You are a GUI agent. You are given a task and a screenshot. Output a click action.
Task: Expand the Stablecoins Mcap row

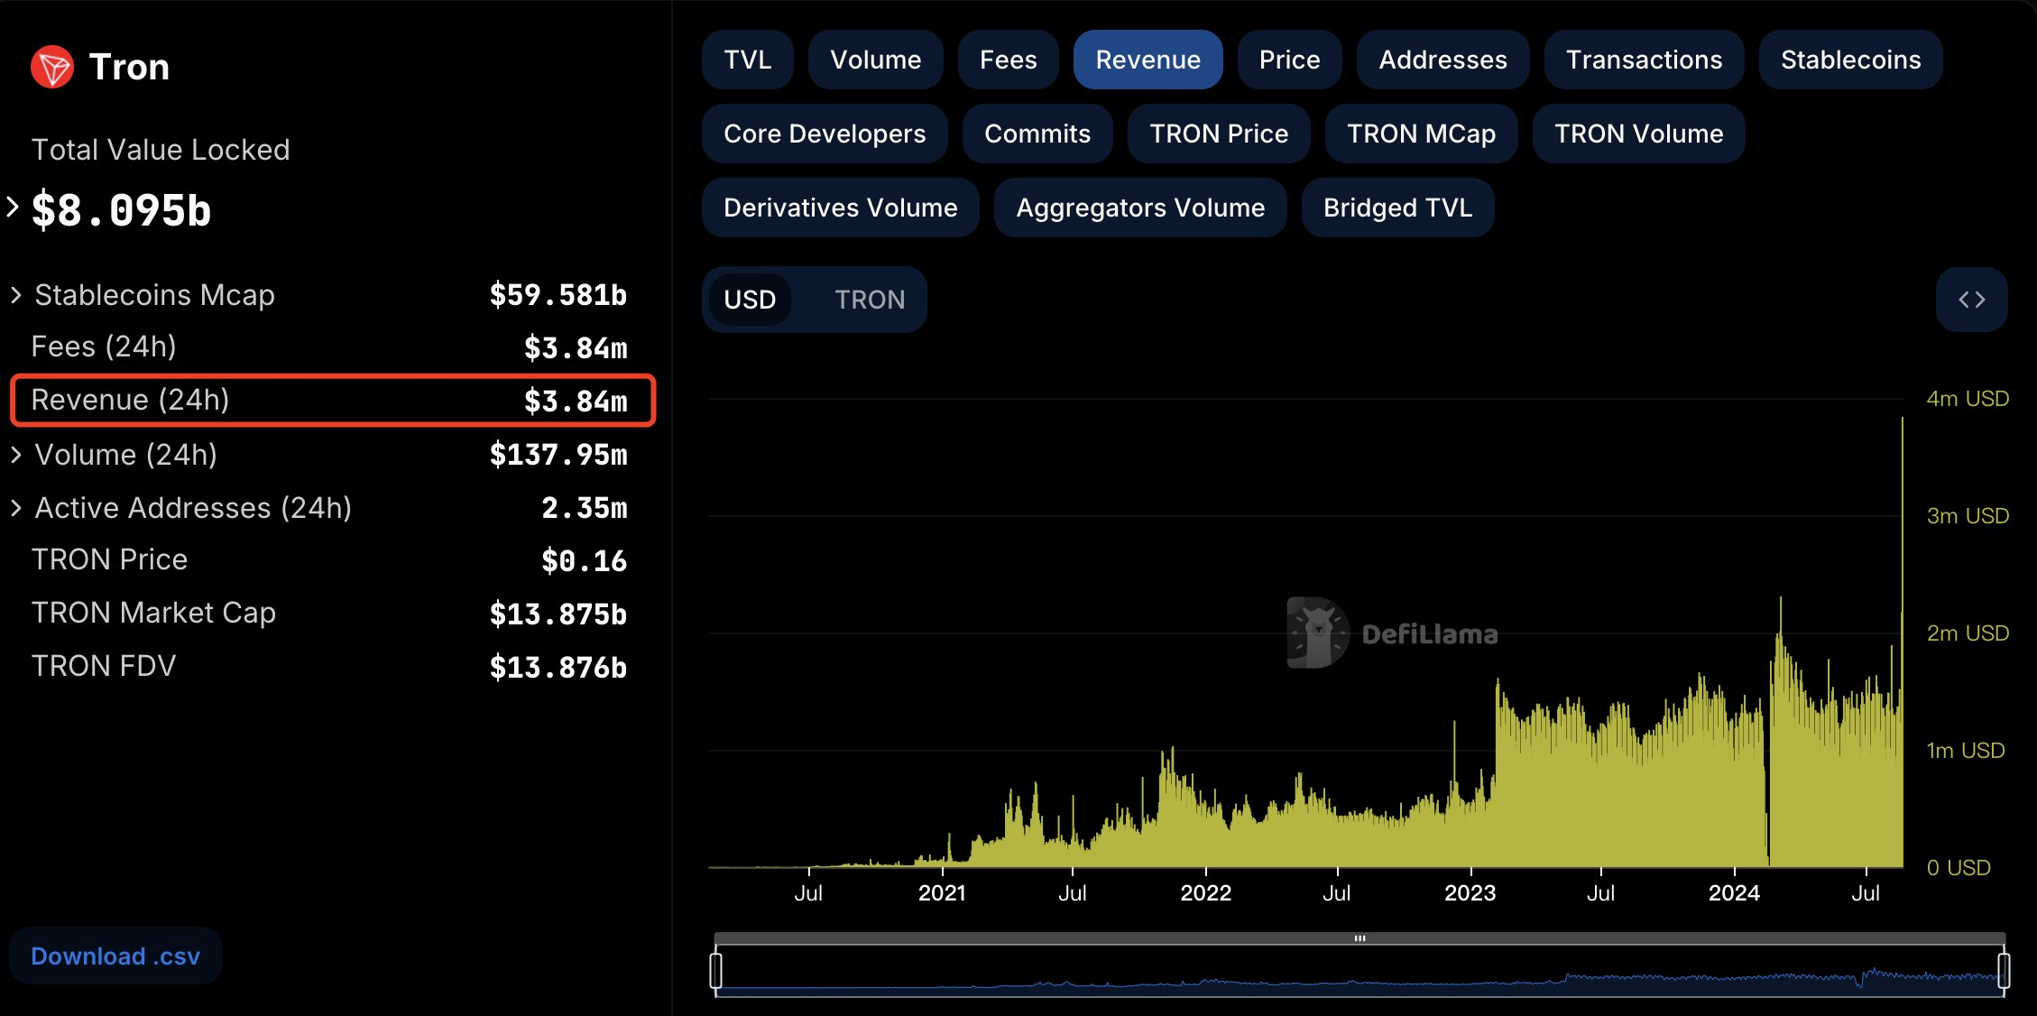click(15, 295)
